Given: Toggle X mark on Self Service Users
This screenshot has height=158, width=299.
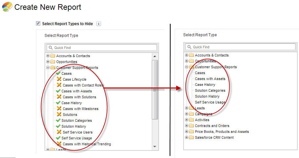Looking at the screenshot, I should pos(59,132).
